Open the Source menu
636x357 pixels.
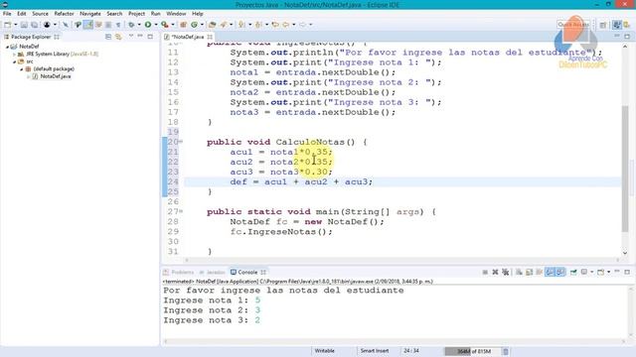[40, 14]
